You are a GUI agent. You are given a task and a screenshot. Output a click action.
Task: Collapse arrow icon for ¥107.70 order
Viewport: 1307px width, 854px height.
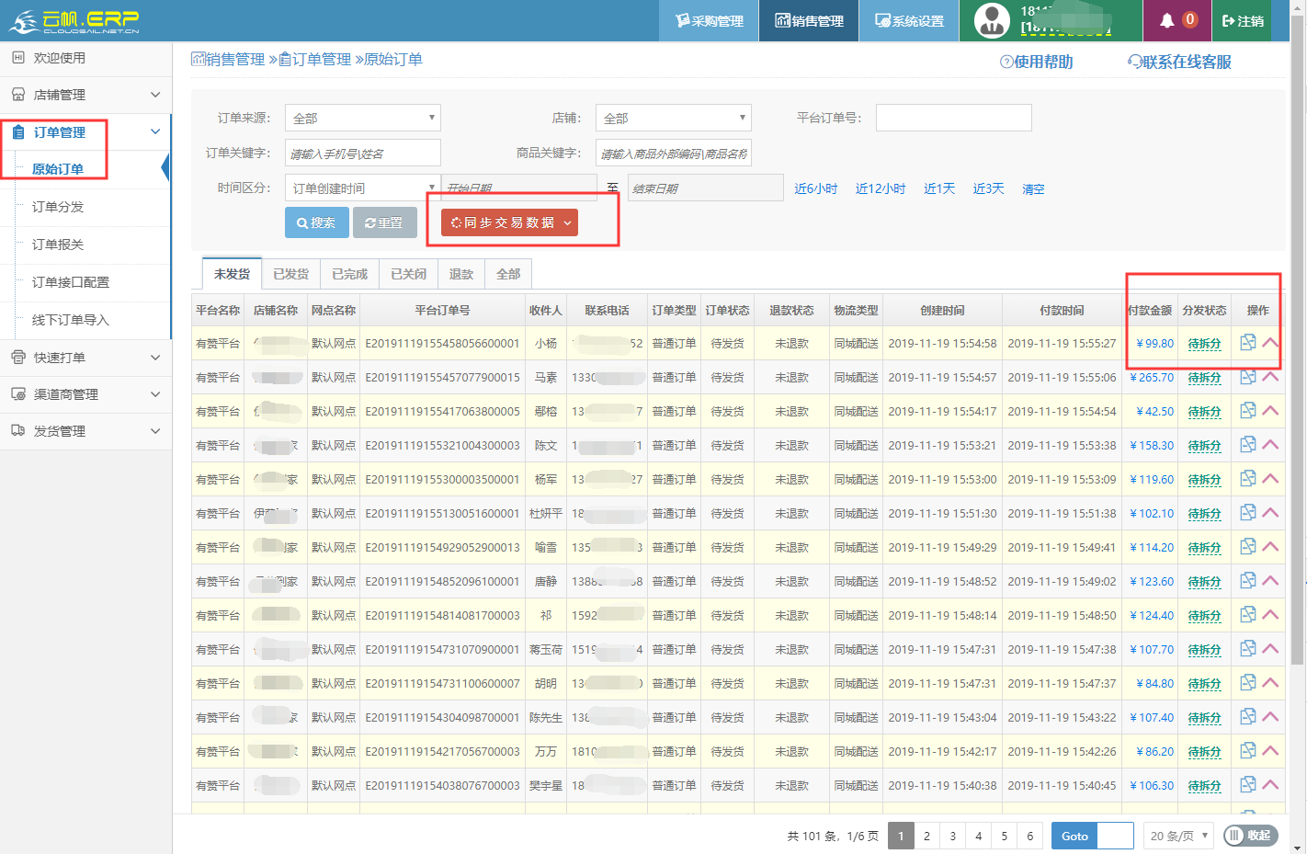point(1270,648)
